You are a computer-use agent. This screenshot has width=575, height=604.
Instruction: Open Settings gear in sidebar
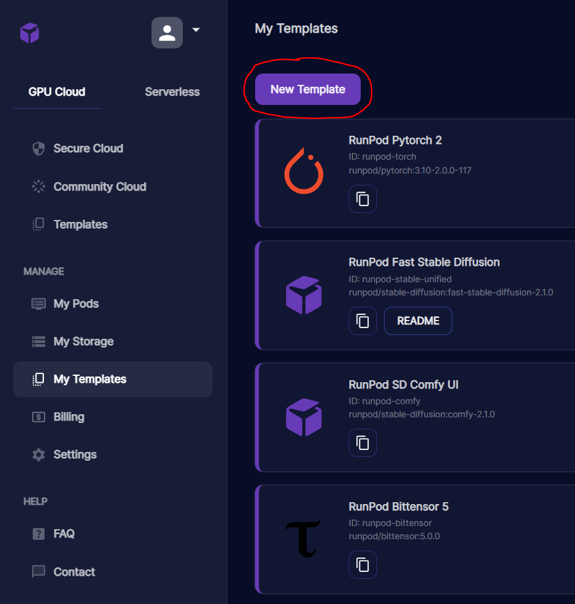(38, 454)
